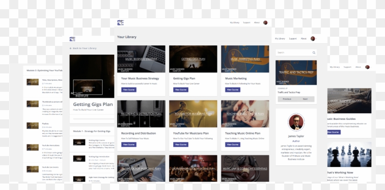
Task: Open the Getting Gigs Plan thumbnail in Your Library
Action: click(x=193, y=59)
